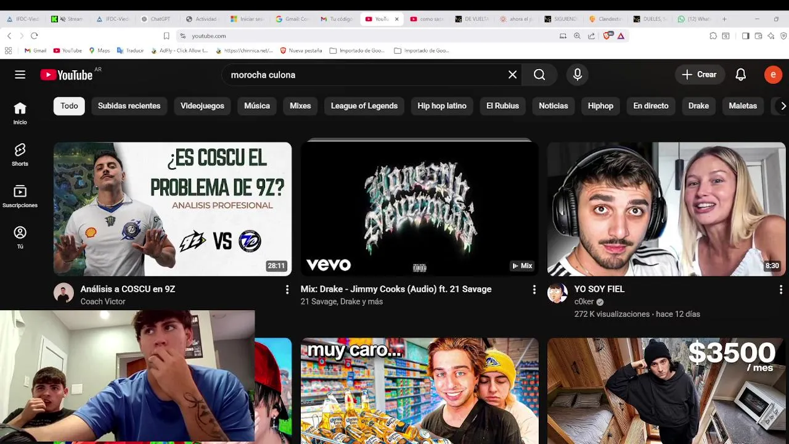The height and width of the screenshot is (444, 789).
Task: Filter by the Mixes chip
Action: coord(300,106)
